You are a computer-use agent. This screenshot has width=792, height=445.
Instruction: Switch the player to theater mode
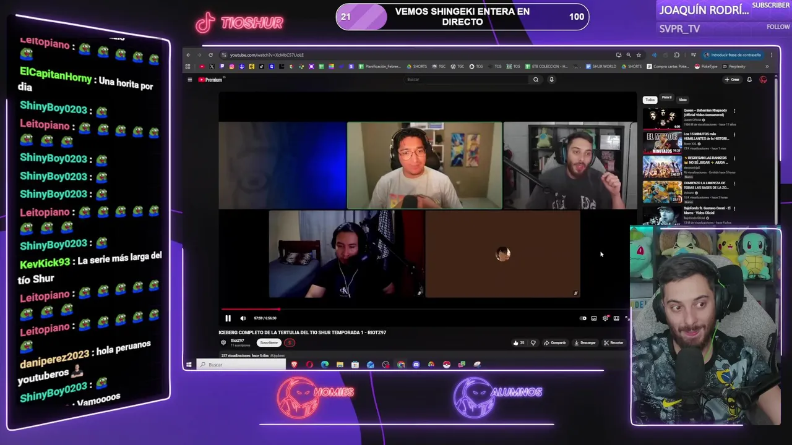[616, 318]
